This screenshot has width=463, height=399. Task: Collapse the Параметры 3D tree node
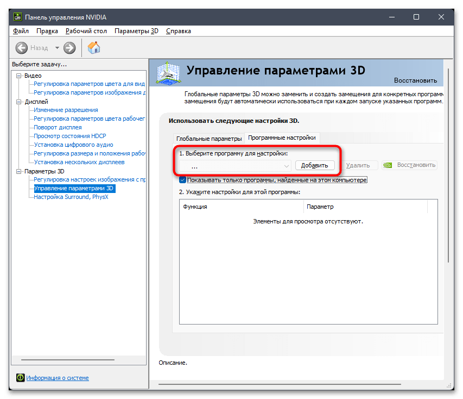[19, 171]
